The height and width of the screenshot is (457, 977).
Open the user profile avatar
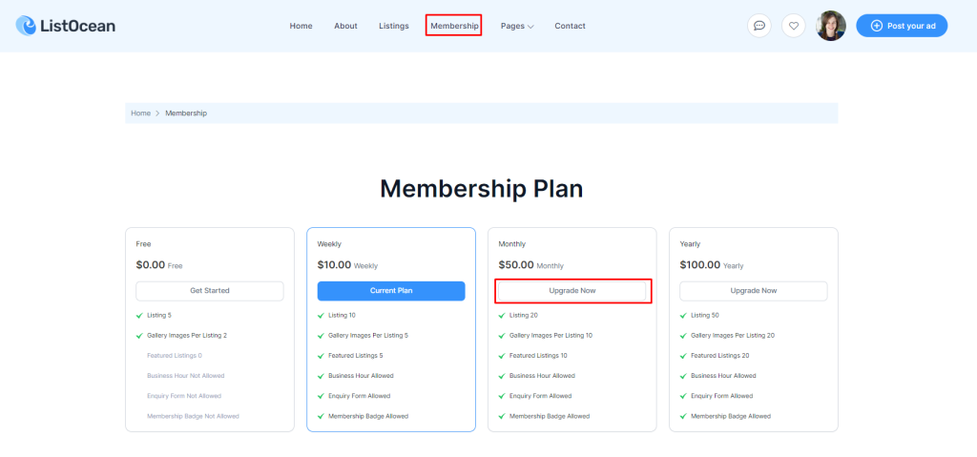831,26
